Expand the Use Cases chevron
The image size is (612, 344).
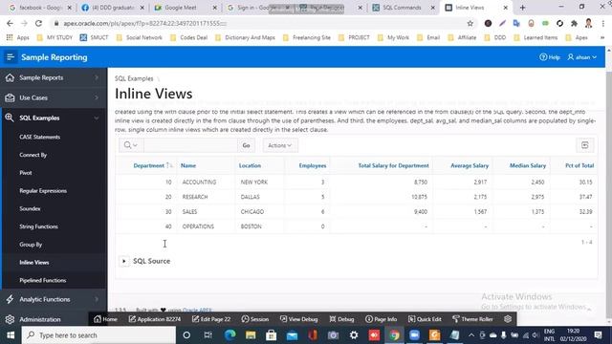[97, 97]
